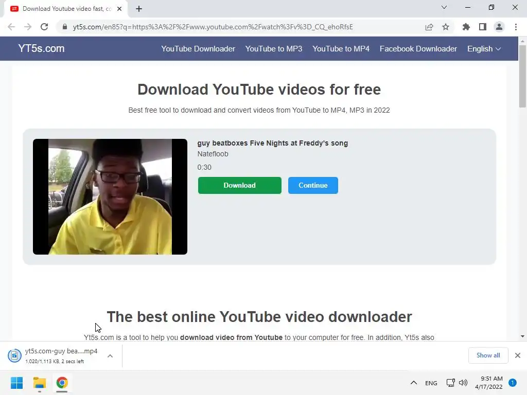The width and height of the screenshot is (527, 395).
Task: Open Facebook Downloader nav link
Action: click(x=418, y=49)
